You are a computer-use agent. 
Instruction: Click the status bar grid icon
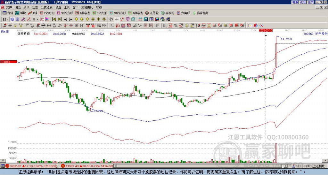click(3, 166)
